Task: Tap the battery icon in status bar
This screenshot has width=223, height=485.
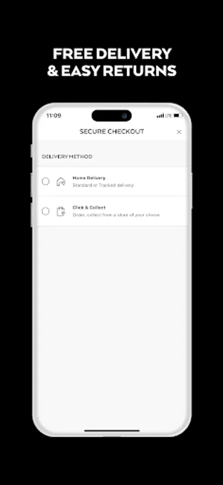Action: pyautogui.click(x=178, y=115)
